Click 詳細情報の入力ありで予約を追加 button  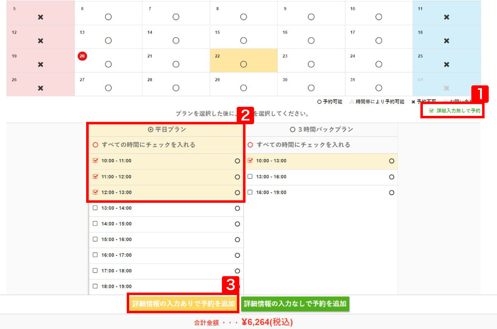(183, 304)
